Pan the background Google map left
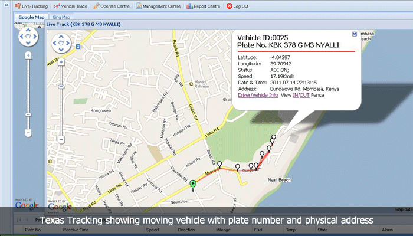This screenshot has width=413, height=236. (x=22, y=37)
